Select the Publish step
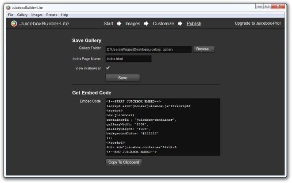The height and width of the screenshot is (183, 292). tap(194, 23)
